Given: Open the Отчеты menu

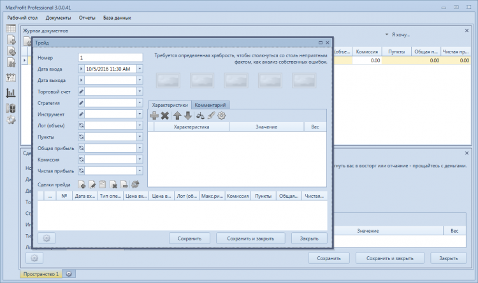Looking at the screenshot, I should tap(87, 18).
